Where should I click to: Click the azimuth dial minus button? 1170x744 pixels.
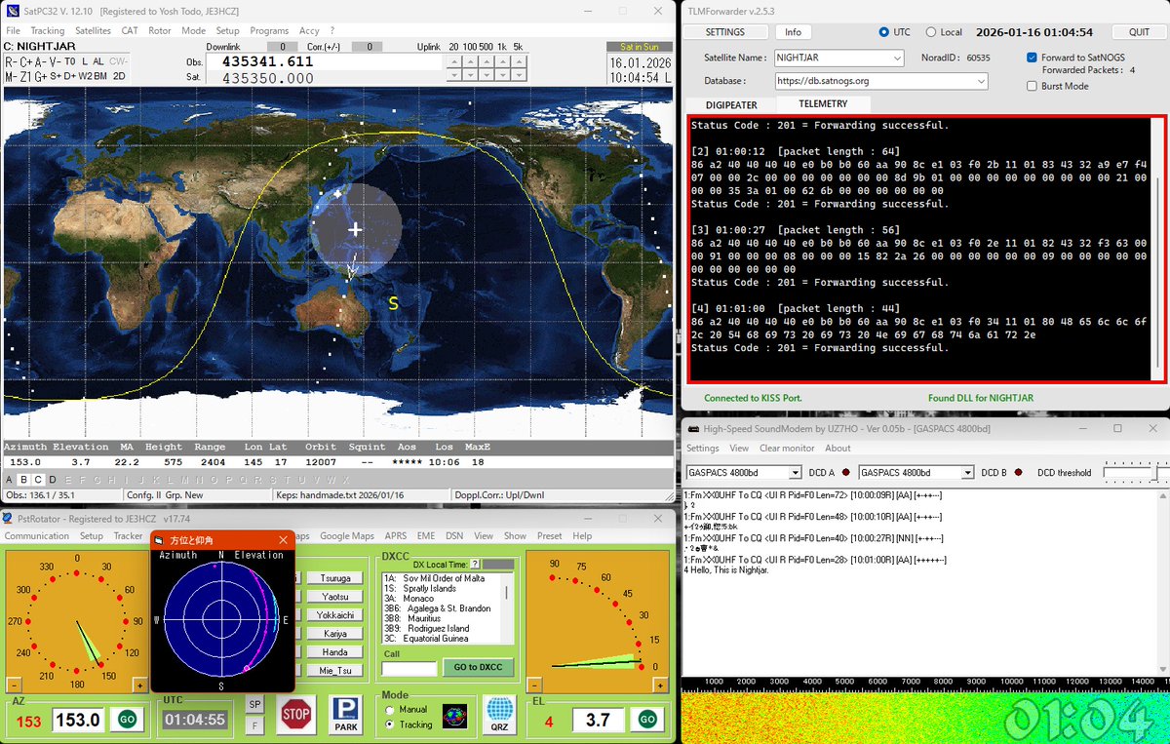pos(14,685)
